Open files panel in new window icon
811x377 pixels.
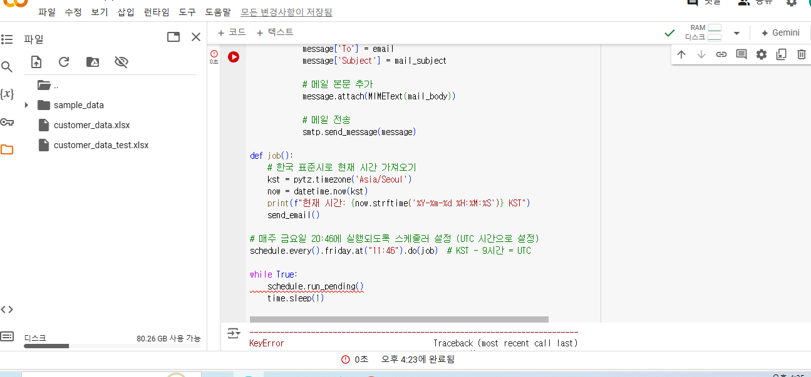coord(173,37)
